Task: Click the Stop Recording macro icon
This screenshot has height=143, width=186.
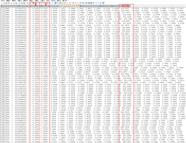Action: [76, 3]
